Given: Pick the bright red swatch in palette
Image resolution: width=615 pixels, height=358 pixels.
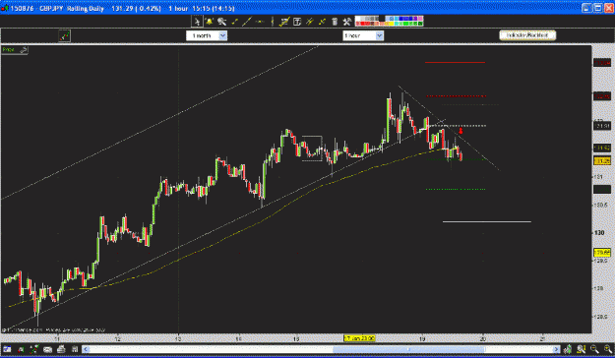Looking at the screenshot, I should [x=363, y=24].
